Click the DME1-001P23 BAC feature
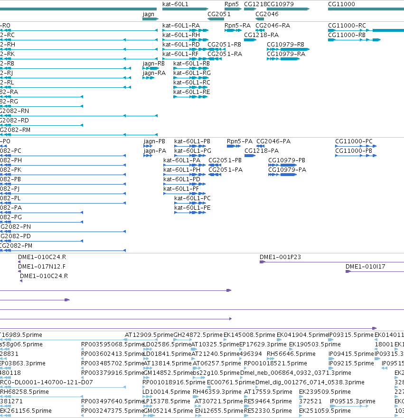 280,257
